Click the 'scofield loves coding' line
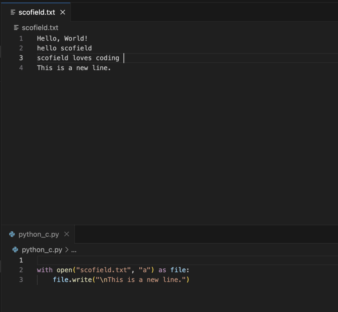This screenshot has width=338, height=312. click(78, 58)
